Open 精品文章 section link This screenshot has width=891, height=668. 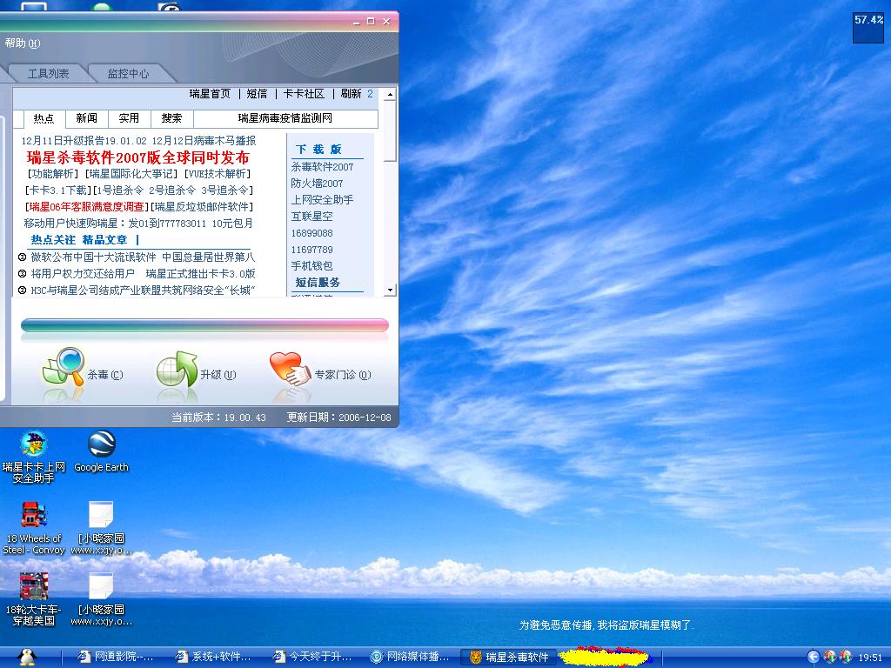click(x=104, y=240)
